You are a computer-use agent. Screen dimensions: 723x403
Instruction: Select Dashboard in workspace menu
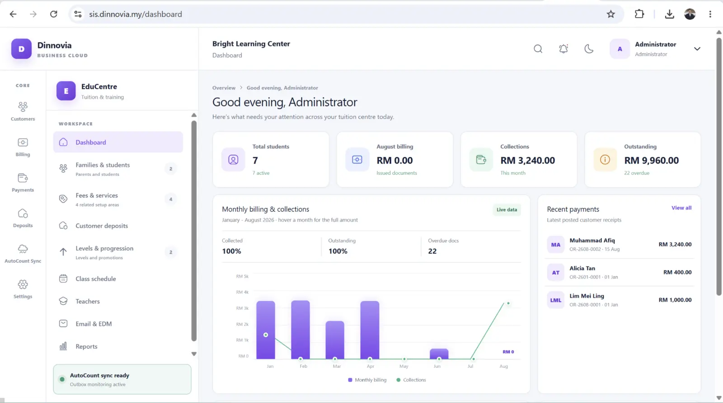pyautogui.click(x=118, y=142)
